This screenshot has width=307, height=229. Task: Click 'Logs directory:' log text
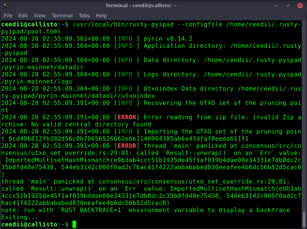[172, 74]
